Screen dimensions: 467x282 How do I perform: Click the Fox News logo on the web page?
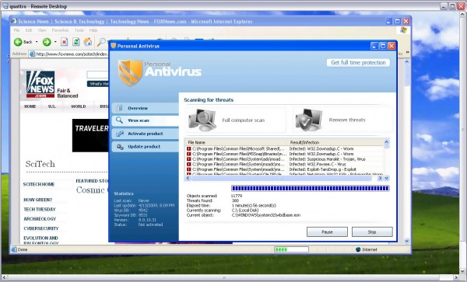pos(40,85)
